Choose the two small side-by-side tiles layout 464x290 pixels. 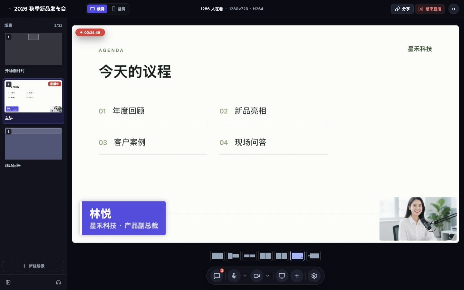(x=249, y=256)
